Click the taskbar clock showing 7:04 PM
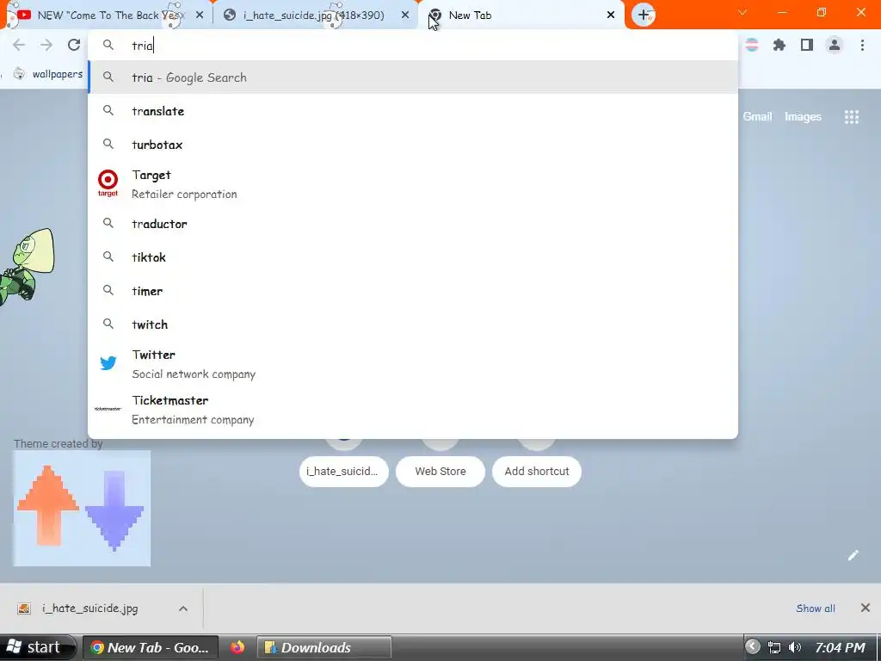This screenshot has width=881, height=661. [840, 647]
